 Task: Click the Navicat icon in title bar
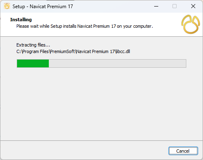7,6
